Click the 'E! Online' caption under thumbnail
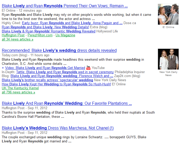Image resolution: width=182 pixels, height=145 pixels. pos(168,27)
